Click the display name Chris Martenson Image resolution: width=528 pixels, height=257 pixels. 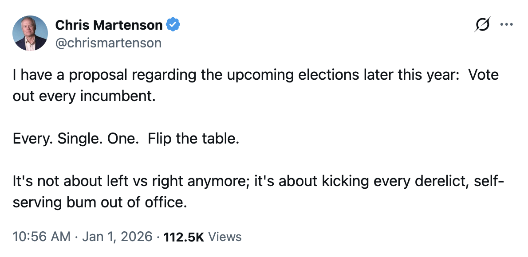[x=109, y=25]
